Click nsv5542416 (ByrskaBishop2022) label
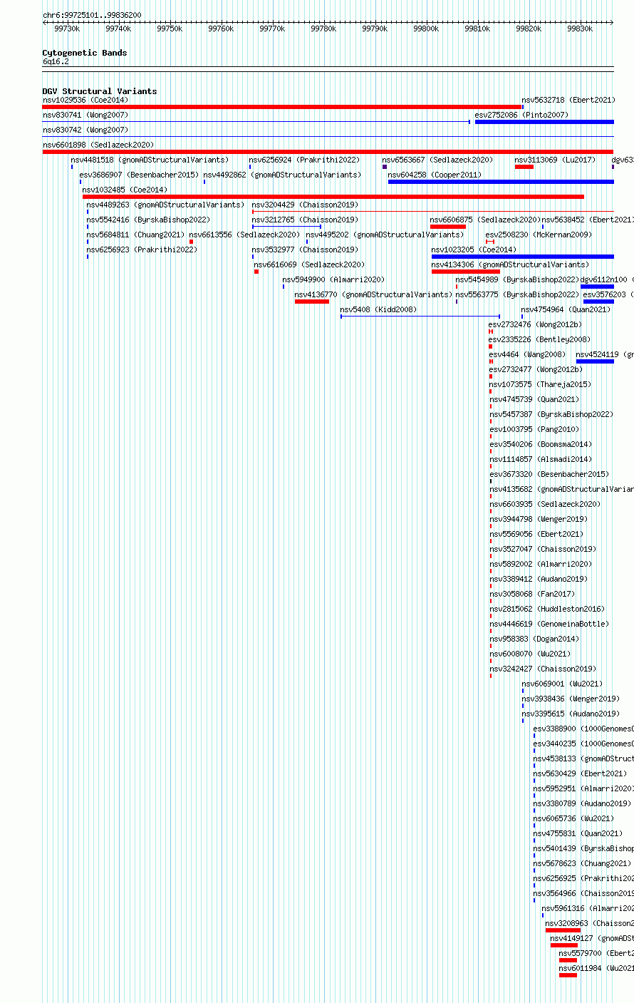634x1003 pixels. (x=148, y=220)
